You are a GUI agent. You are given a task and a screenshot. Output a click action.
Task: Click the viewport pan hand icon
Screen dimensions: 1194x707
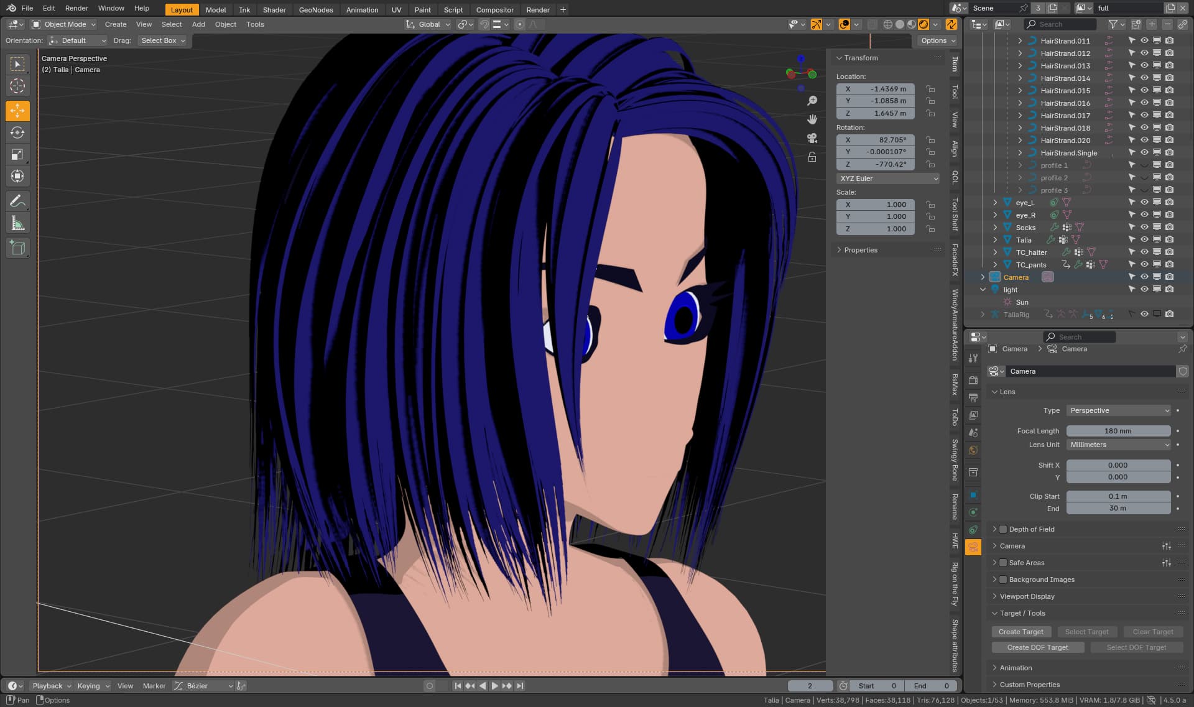[x=812, y=119]
